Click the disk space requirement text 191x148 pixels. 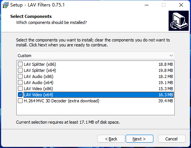click(x=68, y=122)
